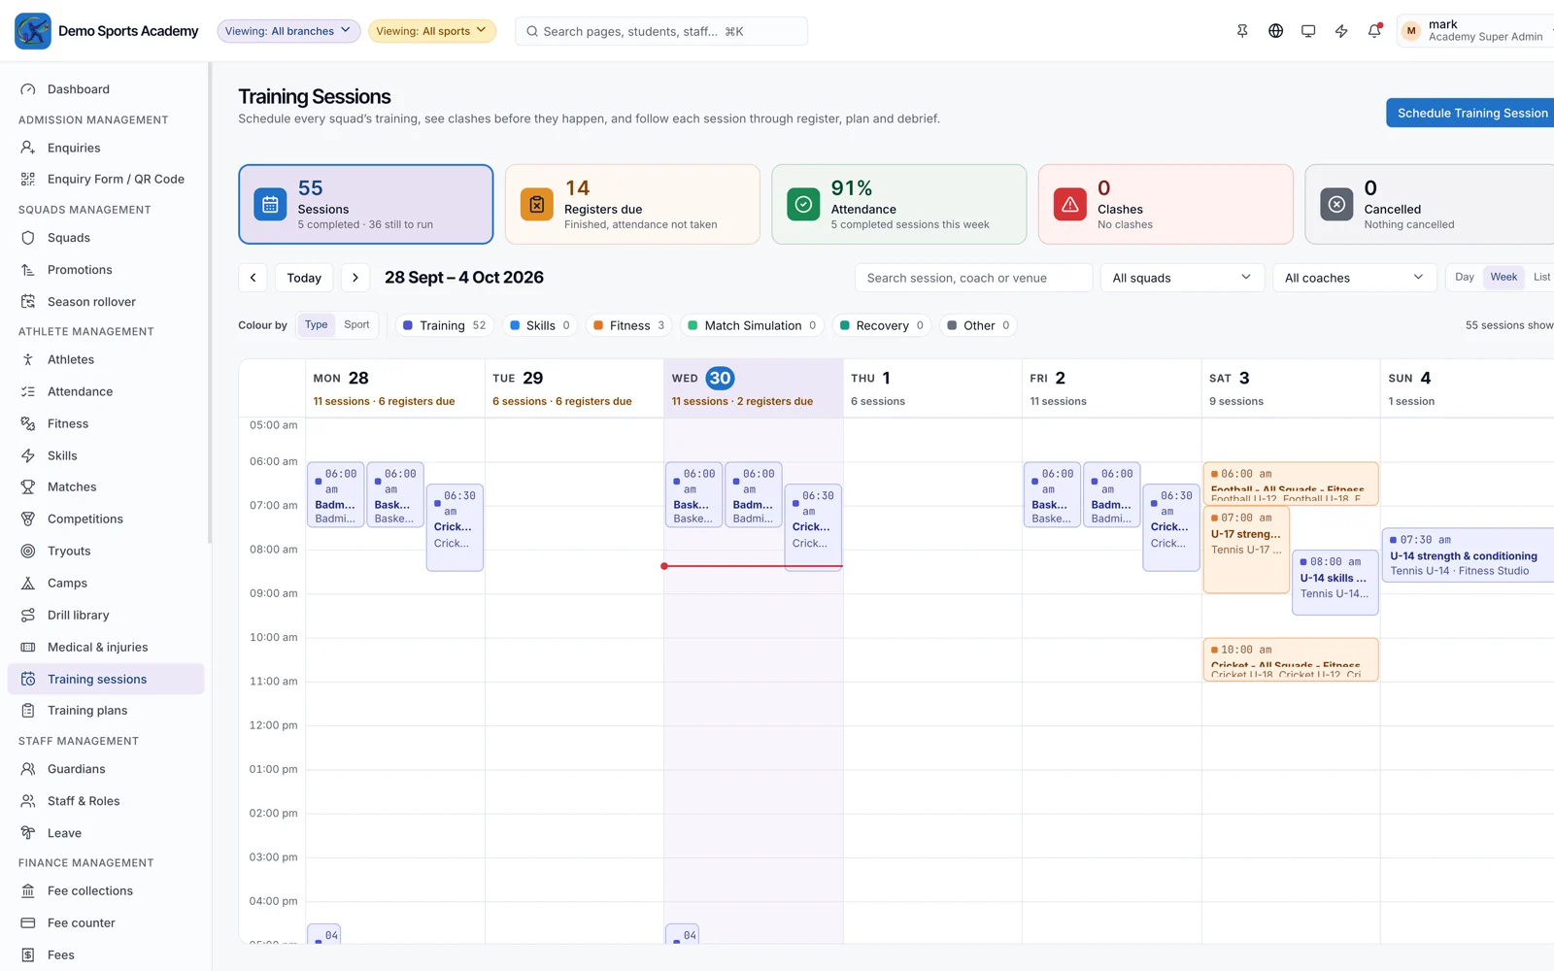This screenshot has width=1554, height=971.
Task: Open Training plans in sidebar
Action: click(106, 710)
